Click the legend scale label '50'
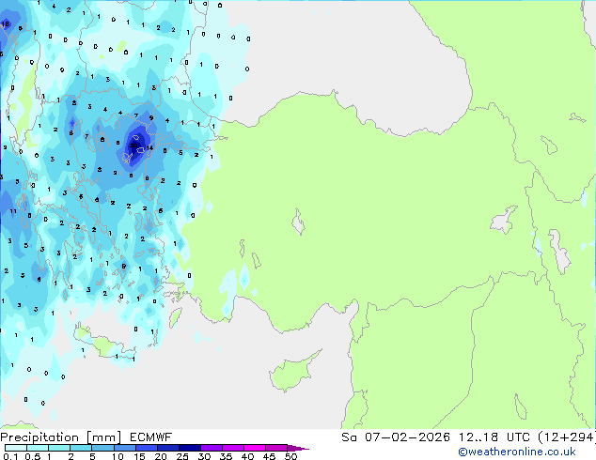 tap(290, 456)
